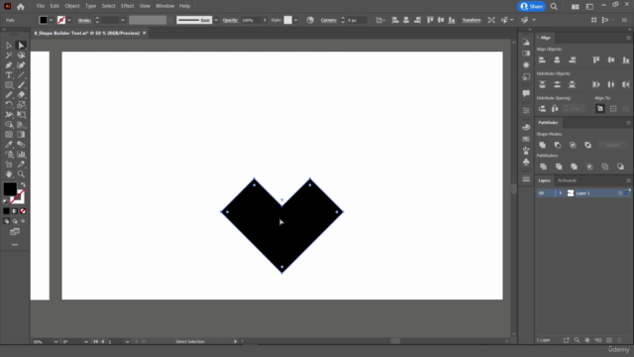634x357 pixels.
Task: Select the Line Segment tool
Action: pos(21,75)
